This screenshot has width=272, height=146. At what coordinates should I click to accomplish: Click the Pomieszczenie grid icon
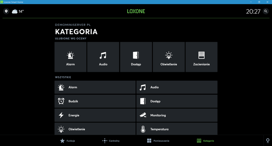(149, 141)
